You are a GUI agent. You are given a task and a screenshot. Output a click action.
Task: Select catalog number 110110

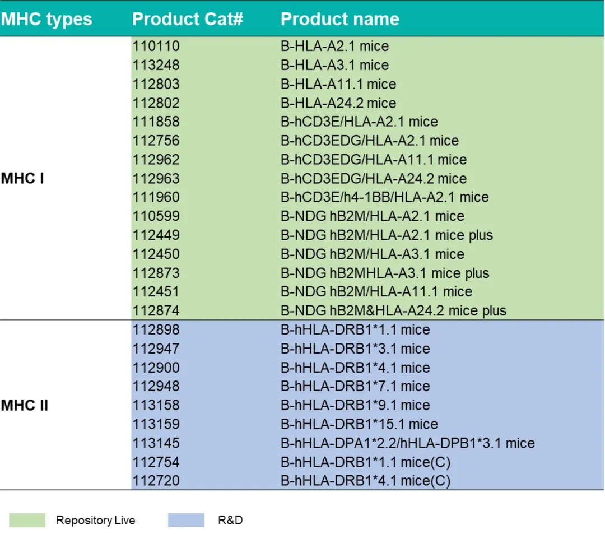(156, 46)
